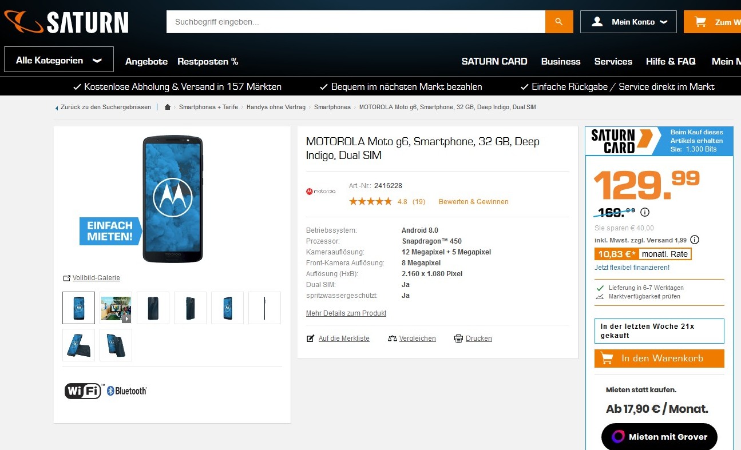Click the main Moto g6 product image
This screenshot has height=450, width=741.
(x=172, y=199)
